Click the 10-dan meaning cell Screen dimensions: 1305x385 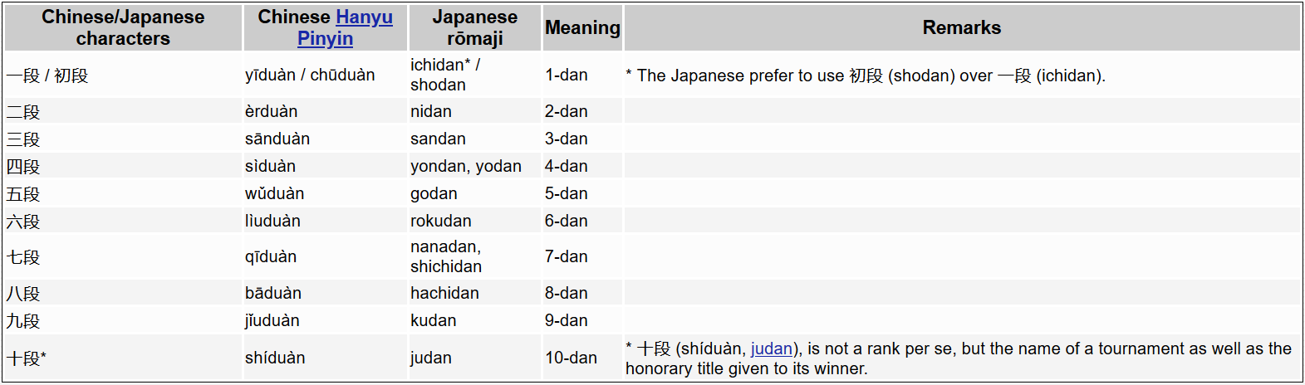[x=572, y=358]
